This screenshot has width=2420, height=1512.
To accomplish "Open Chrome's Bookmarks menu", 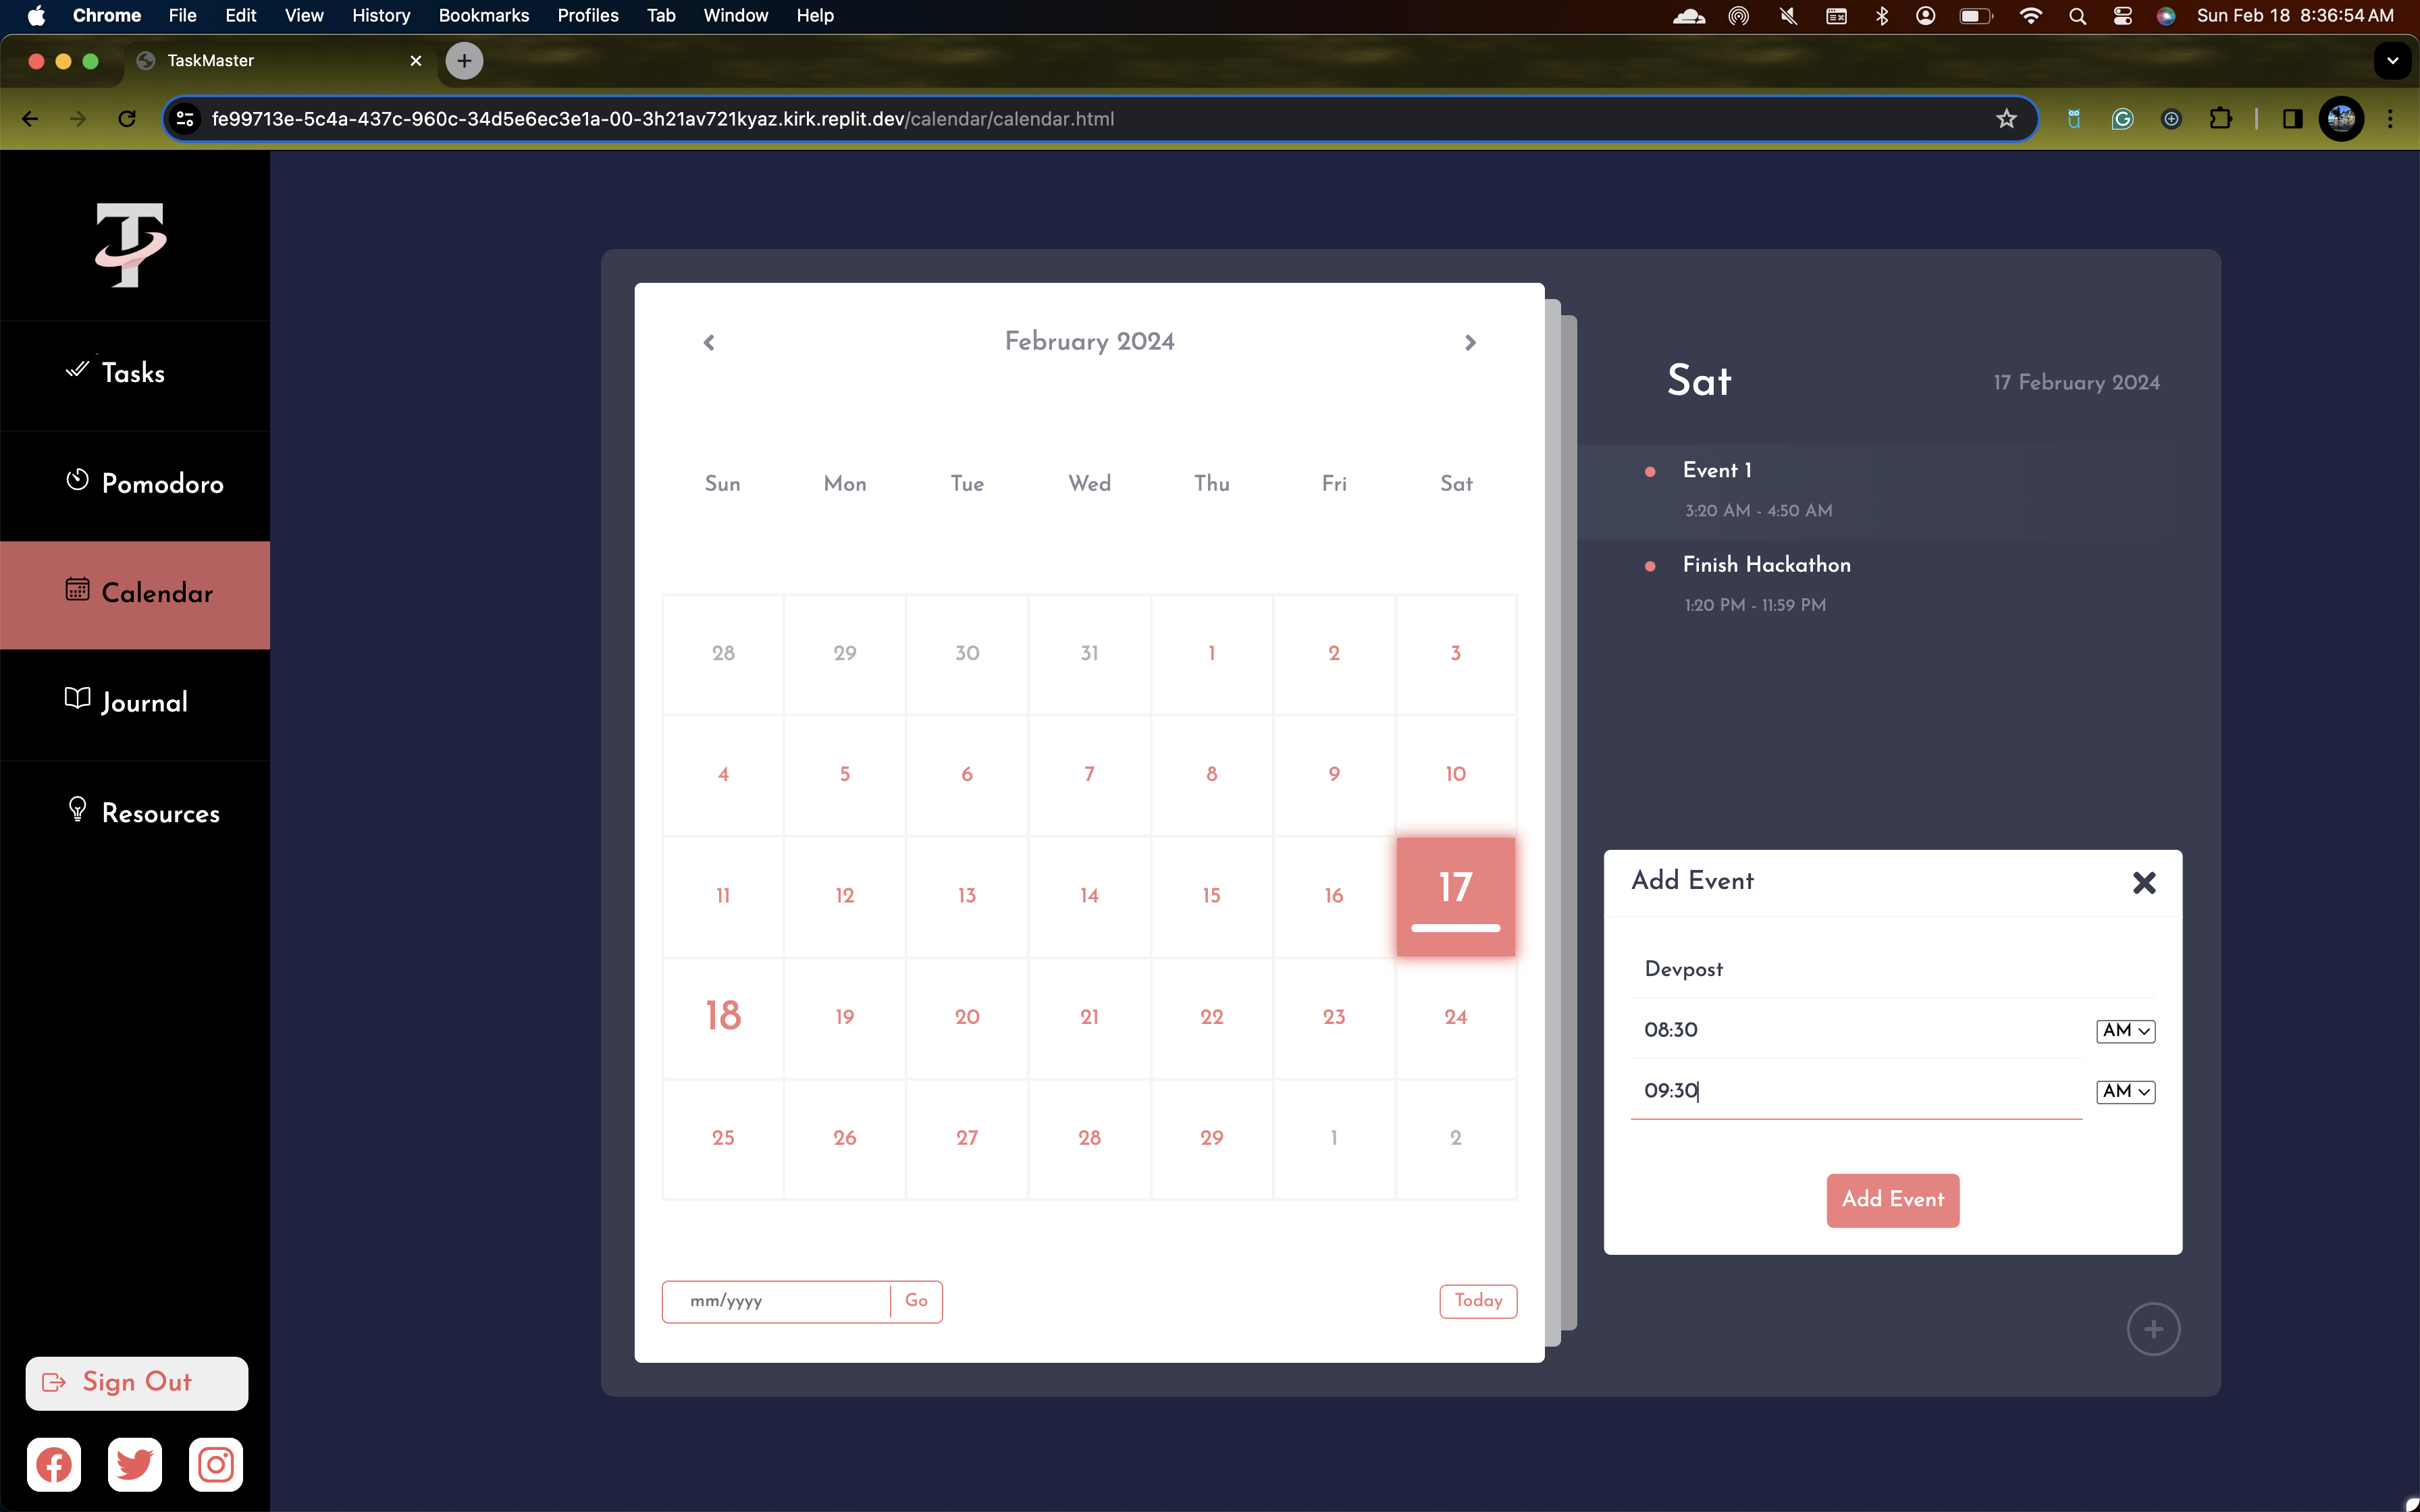I will point(483,15).
